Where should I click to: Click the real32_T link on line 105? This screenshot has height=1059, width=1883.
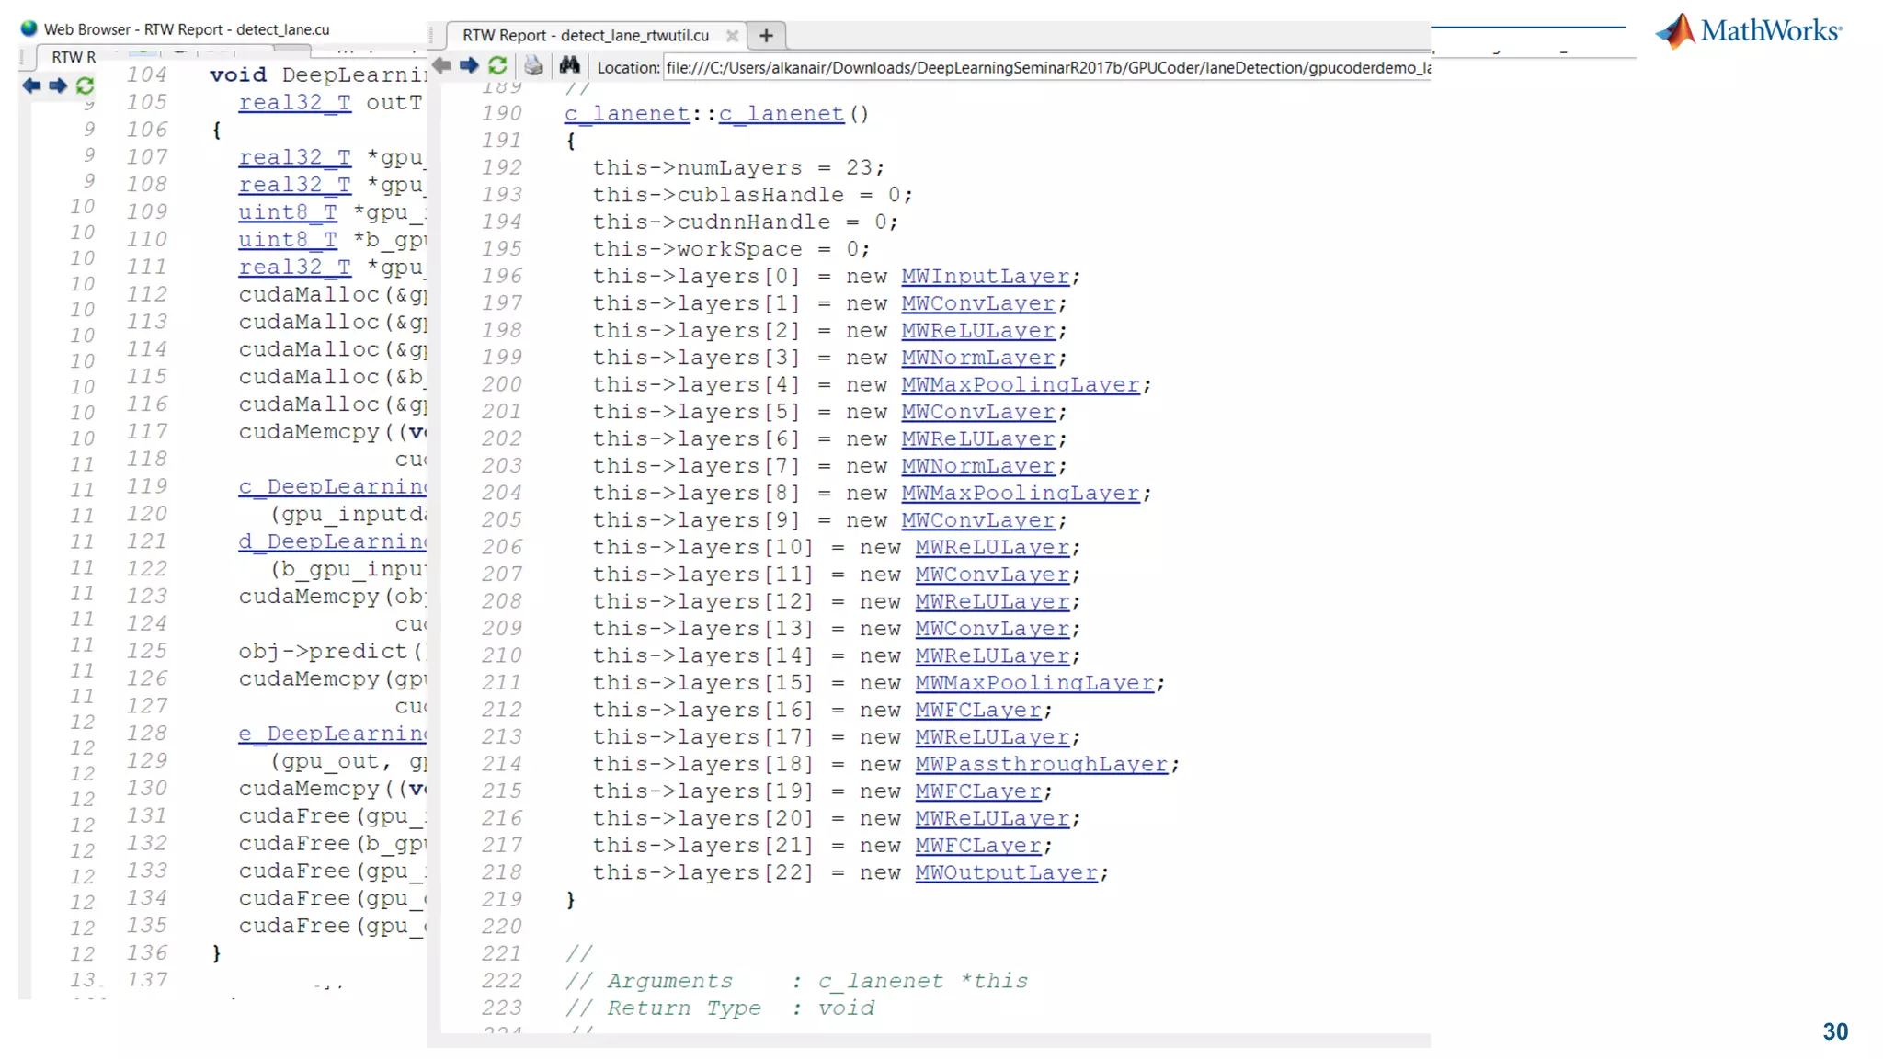point(294,103)
